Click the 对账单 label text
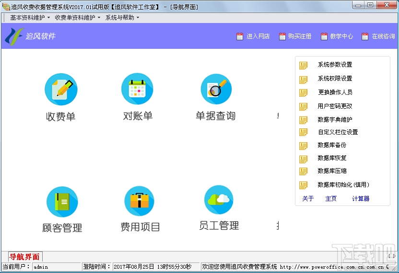The height and width of the screenshot is (273, 399). [138, 116]
